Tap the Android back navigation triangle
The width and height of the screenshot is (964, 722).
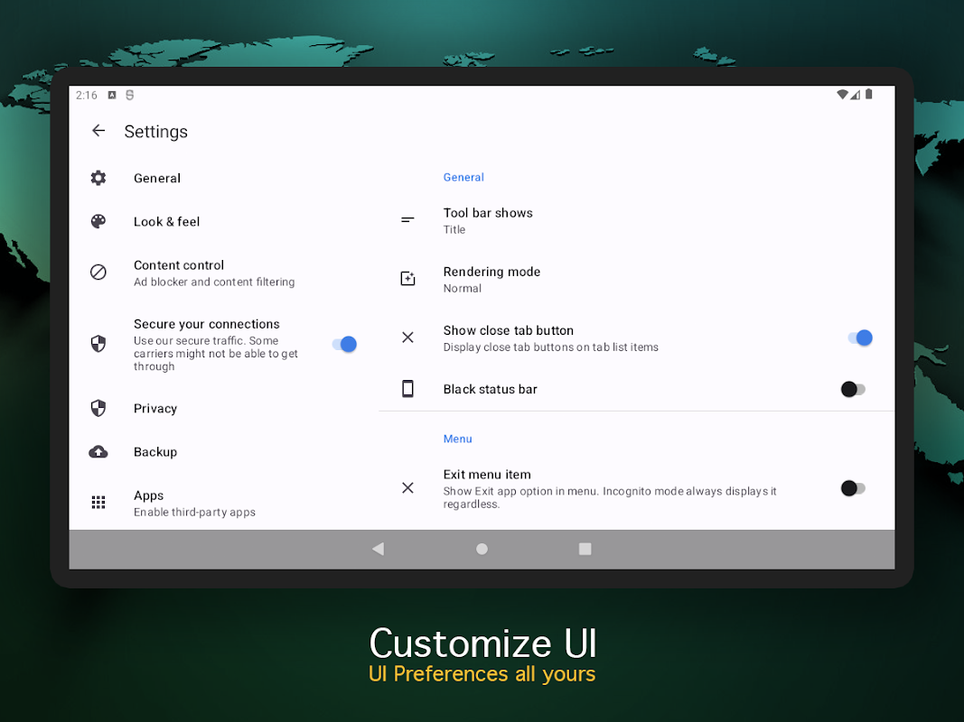(378, 549)
